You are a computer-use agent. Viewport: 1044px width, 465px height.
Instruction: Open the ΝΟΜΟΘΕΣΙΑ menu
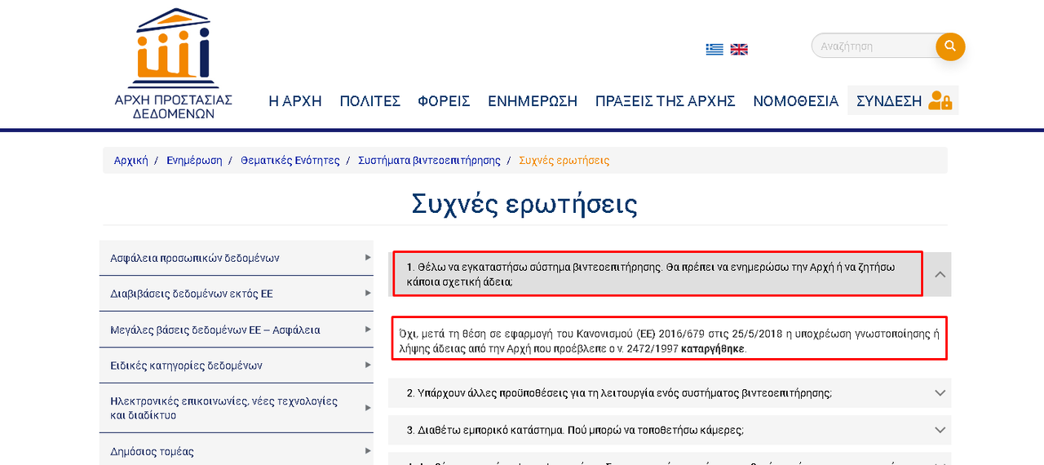click(x=795, y=101)
